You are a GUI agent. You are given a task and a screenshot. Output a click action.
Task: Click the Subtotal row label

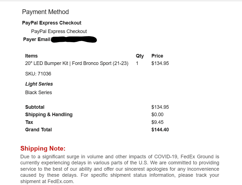pyautogui.click(x=35, y=107)
